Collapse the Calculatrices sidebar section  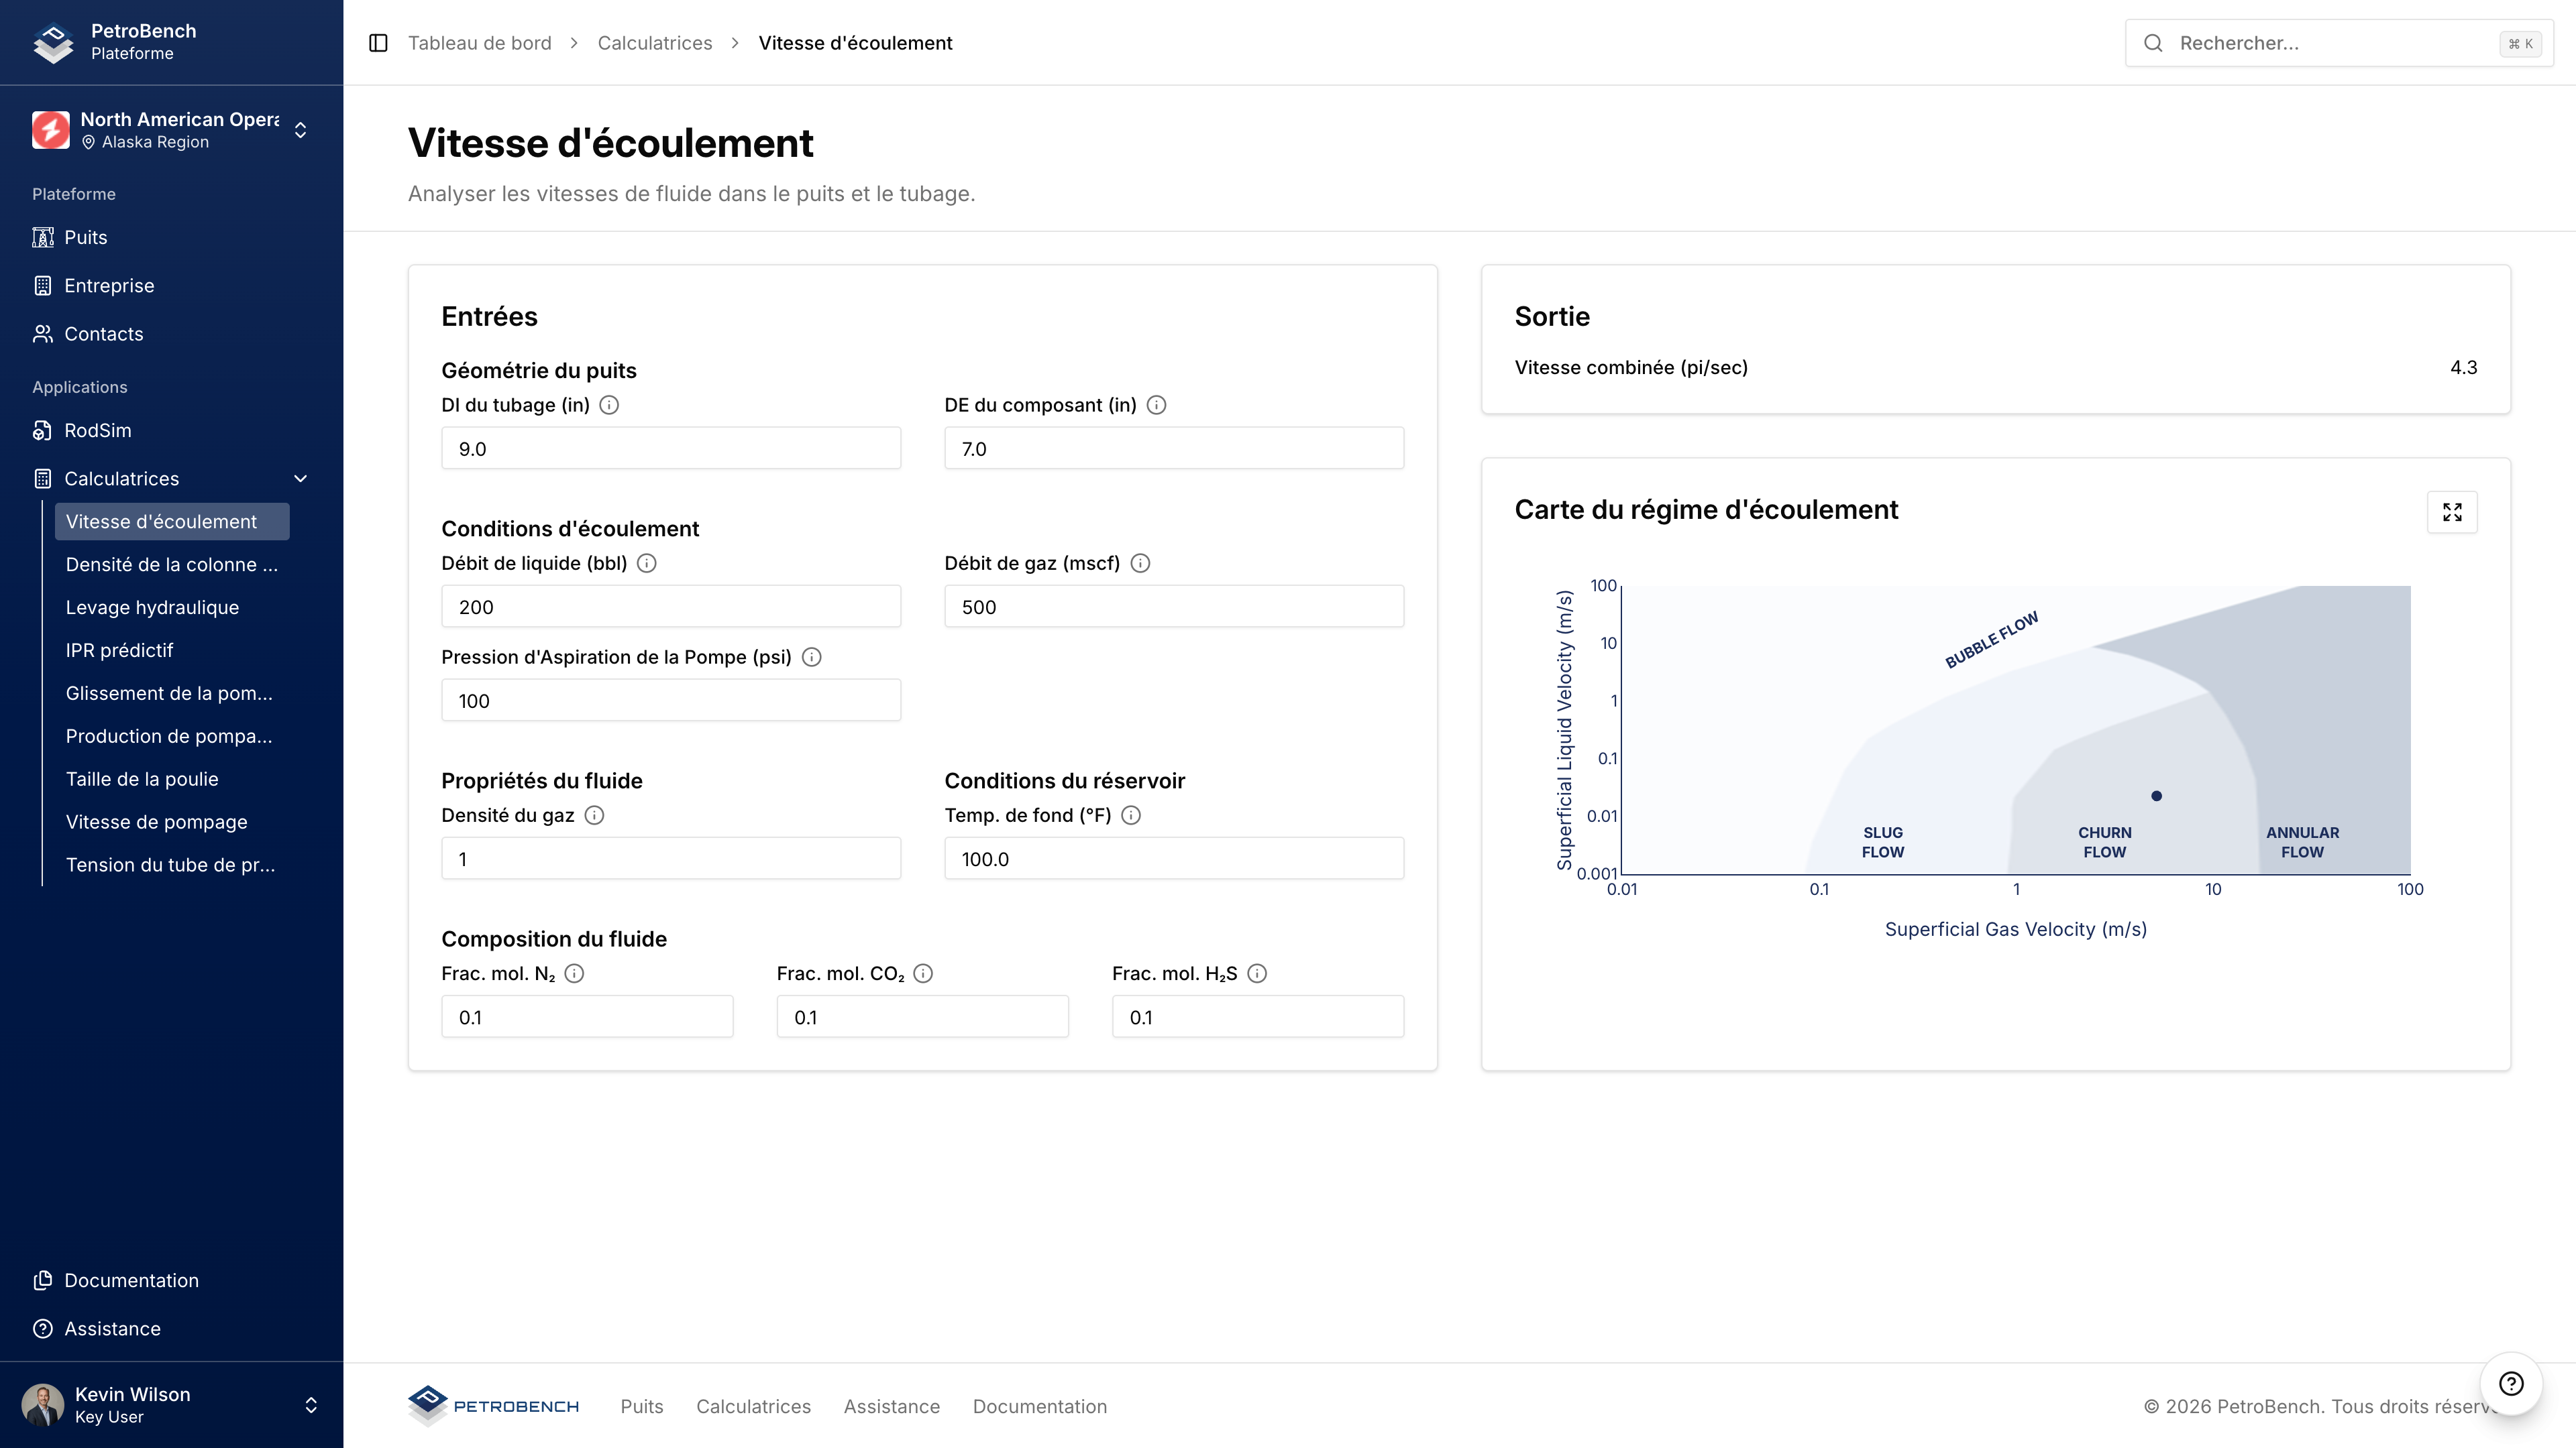(x=300, y=479)
